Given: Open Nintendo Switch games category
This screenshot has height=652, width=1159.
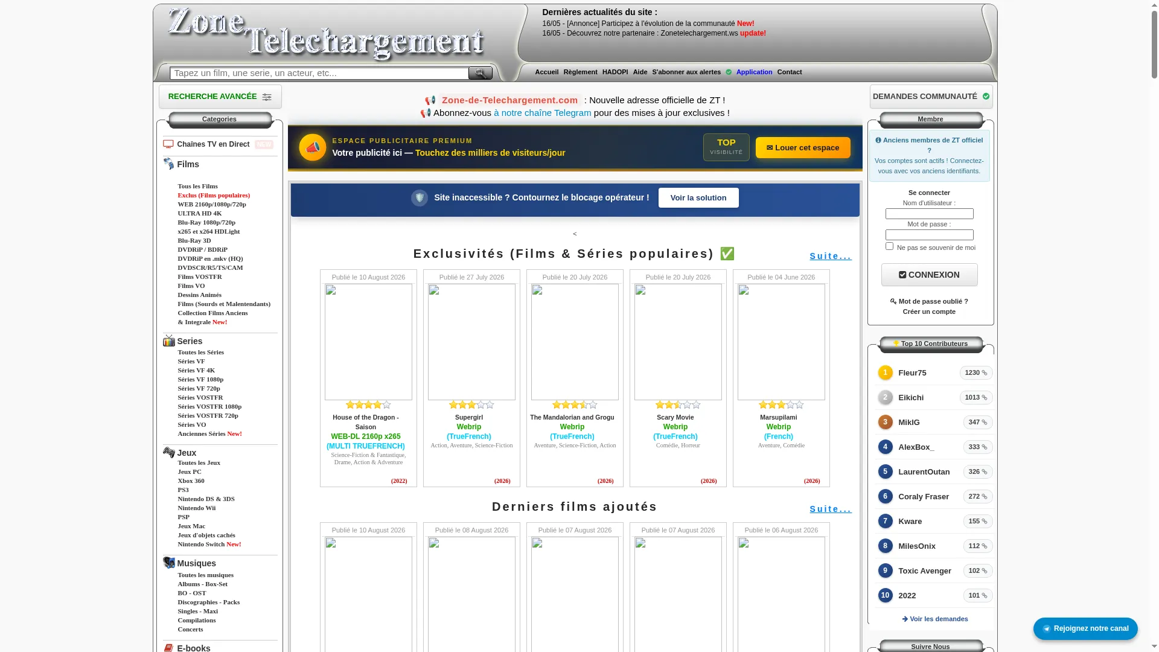Looking at the screenshot, I should tap(209, 545).
